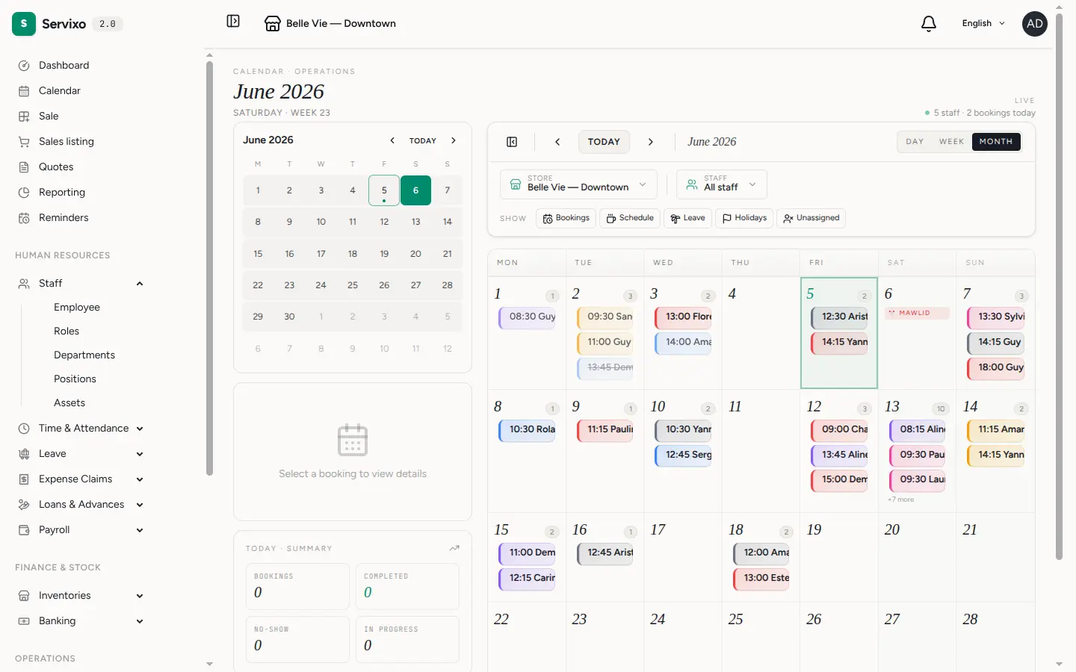Open the 12:15 Carin booking on June 15
The width and height of the screenshot is (1076, 672).
click(528, 579)
